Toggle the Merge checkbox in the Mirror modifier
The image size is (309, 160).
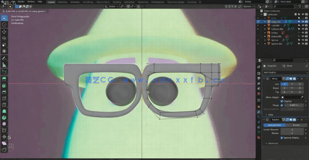[282, 105]
